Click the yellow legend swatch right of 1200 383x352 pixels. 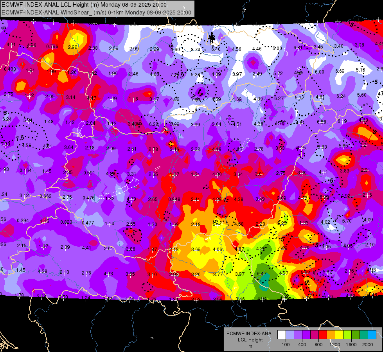[x=339, y=335]
